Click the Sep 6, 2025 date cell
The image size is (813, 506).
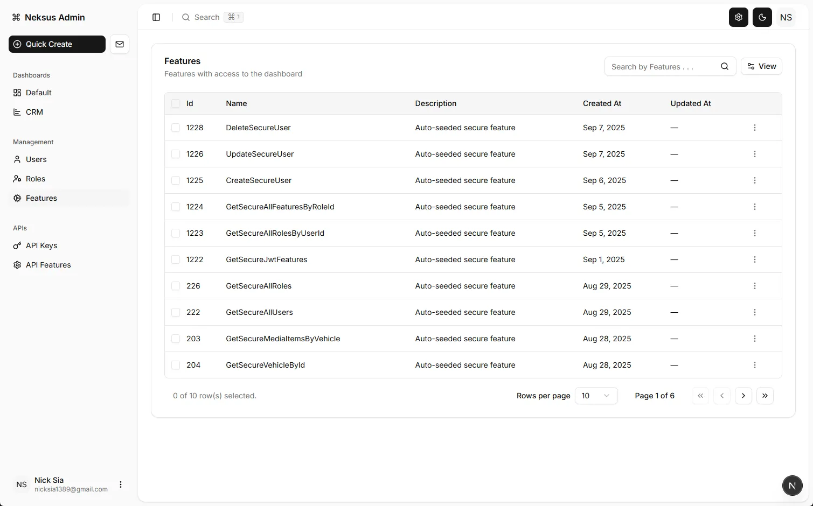[x=604, y=180]
